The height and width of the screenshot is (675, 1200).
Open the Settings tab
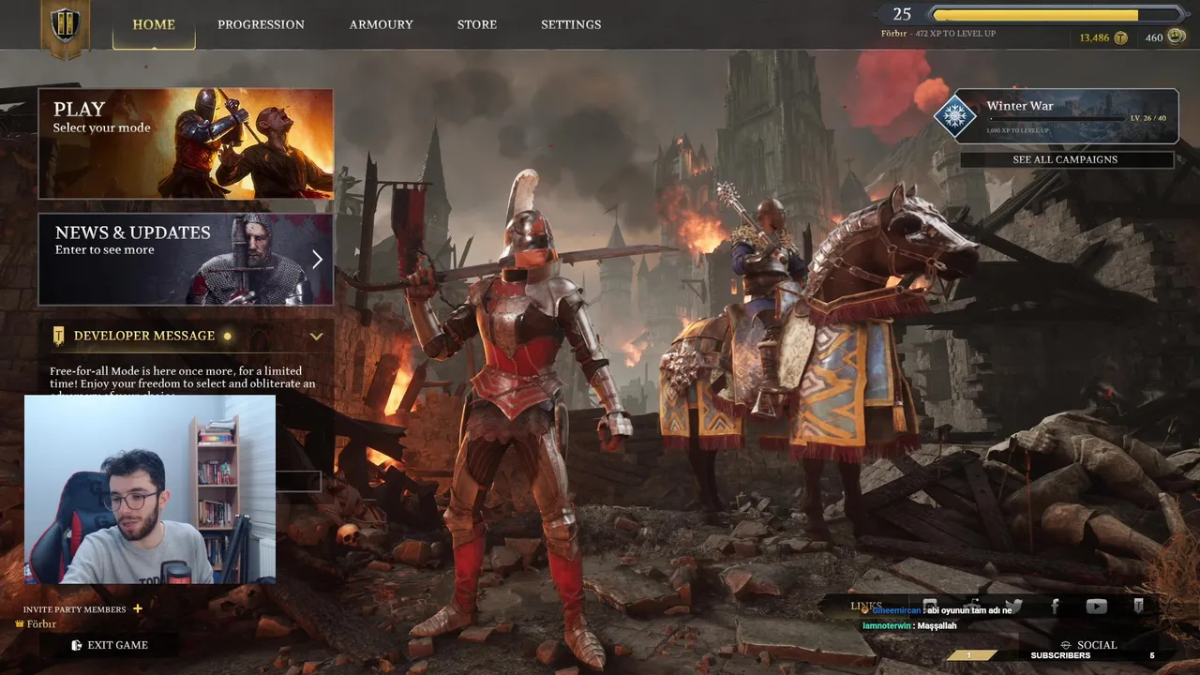571,24
